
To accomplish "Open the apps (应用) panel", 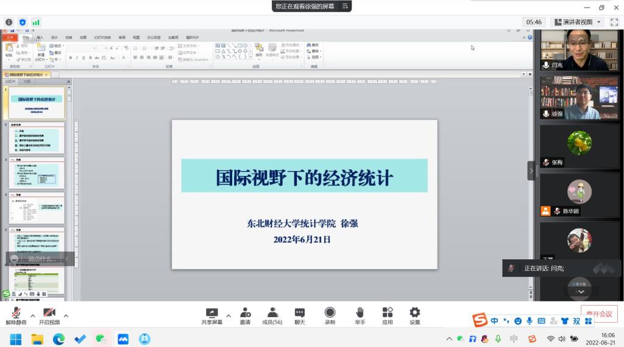I will click(388, 314).
